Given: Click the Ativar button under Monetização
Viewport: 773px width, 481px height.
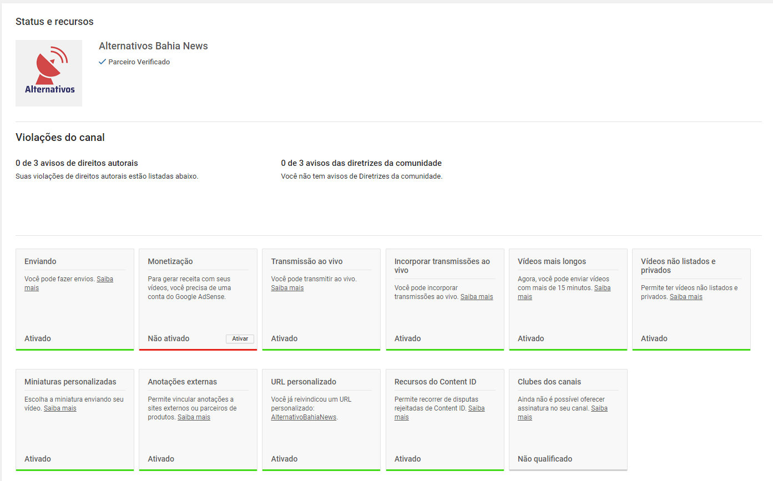Looking at the screenshot, I should click(240, 338).
